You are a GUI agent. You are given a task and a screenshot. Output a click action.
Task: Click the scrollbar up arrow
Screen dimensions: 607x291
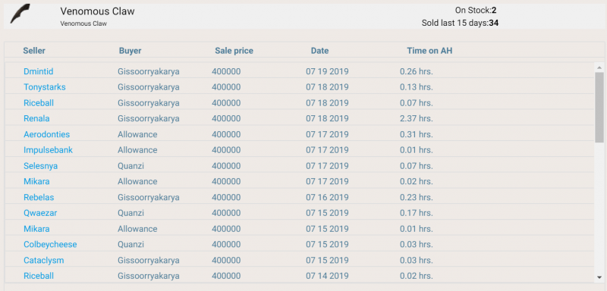point(599,67)
